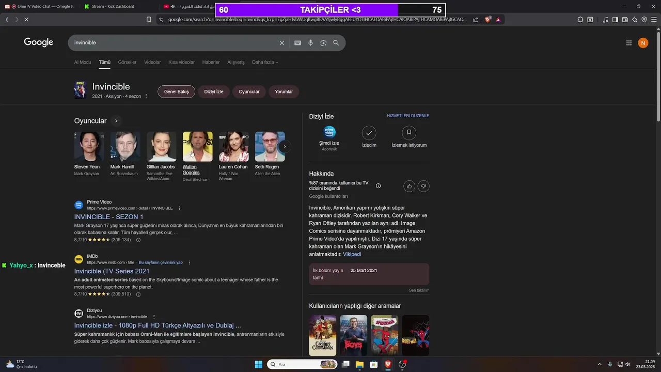Stop loading the page with the X button

[x=26, y=19]
